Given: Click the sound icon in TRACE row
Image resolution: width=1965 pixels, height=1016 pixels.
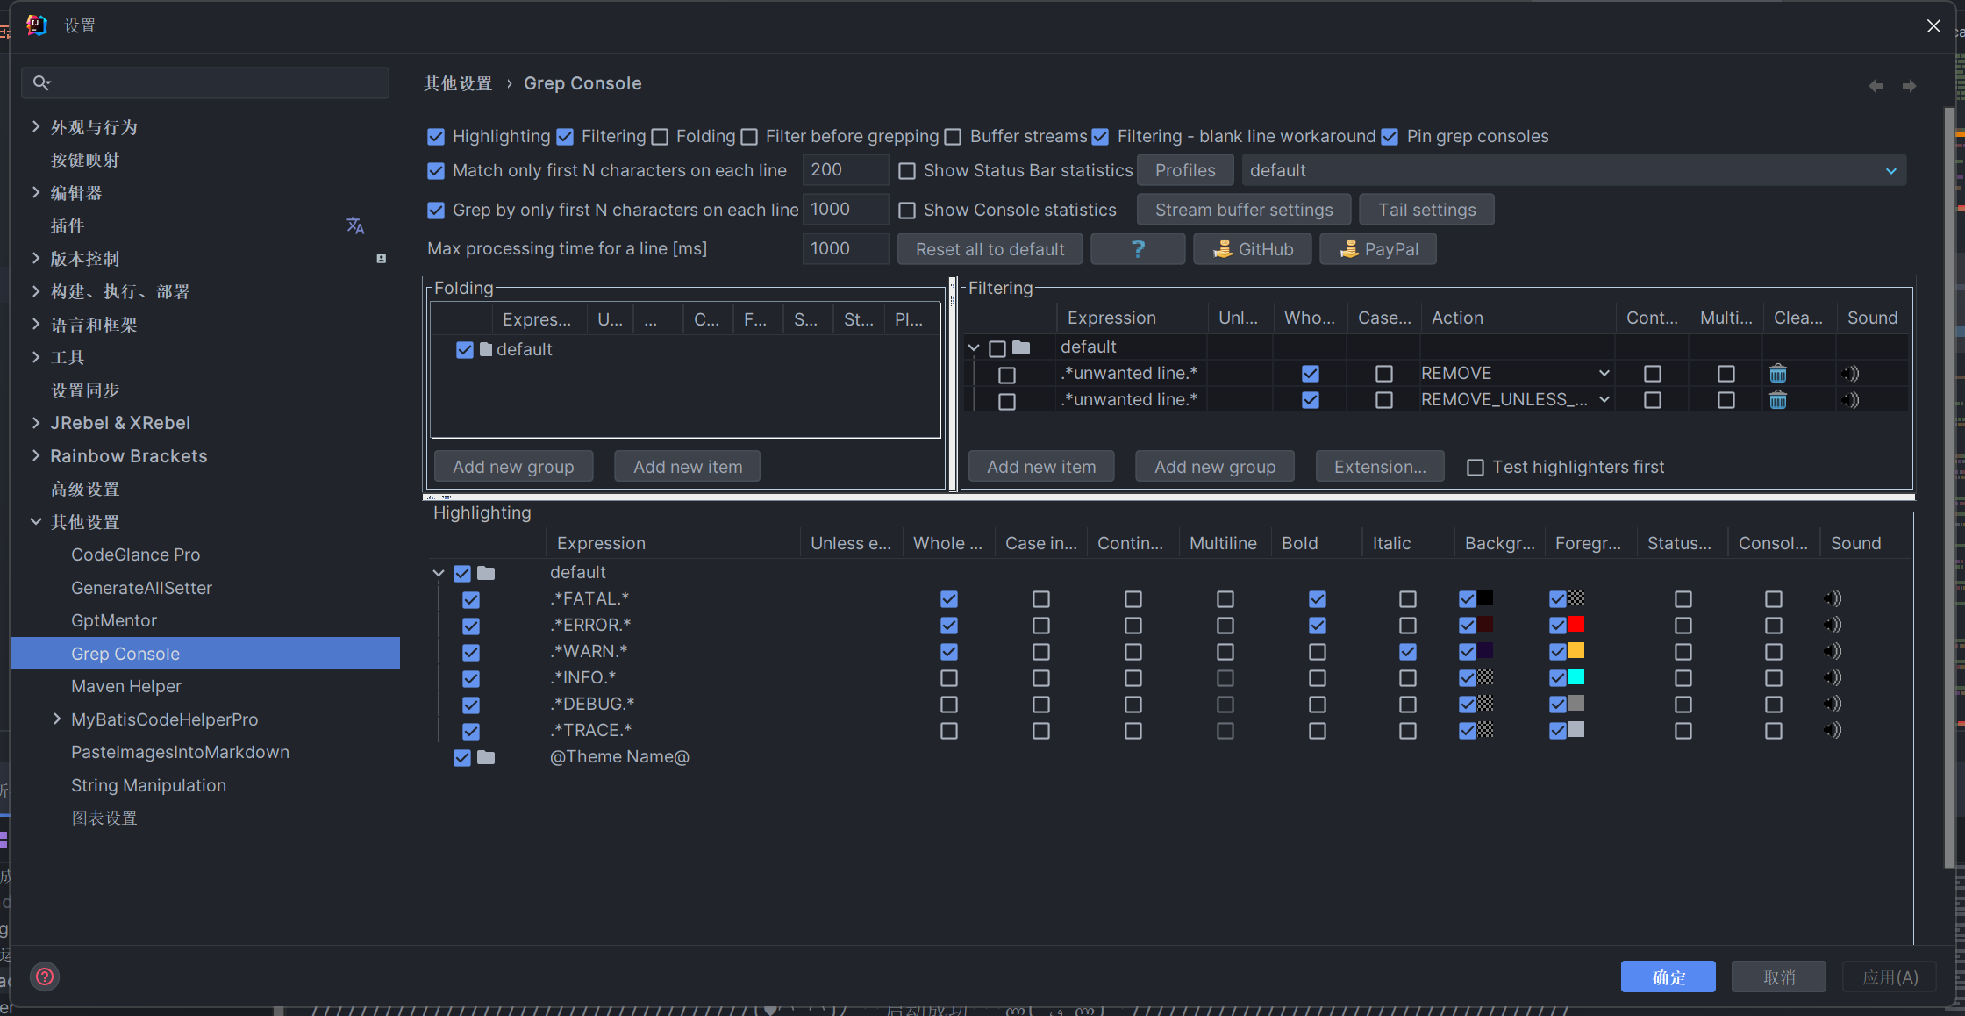Looking at the screenshot, I should 1832,730.
